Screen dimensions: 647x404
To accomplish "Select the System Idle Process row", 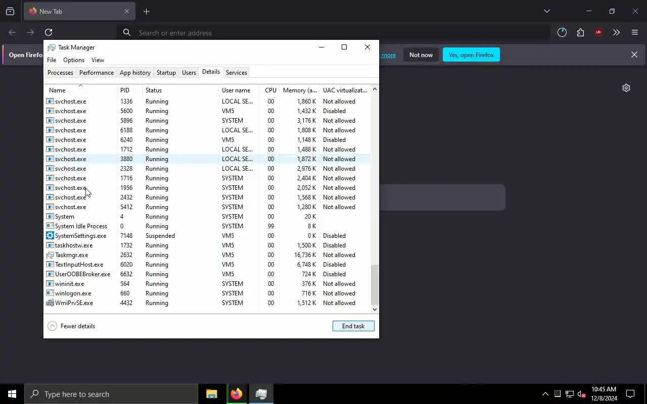I will (207, 226).
